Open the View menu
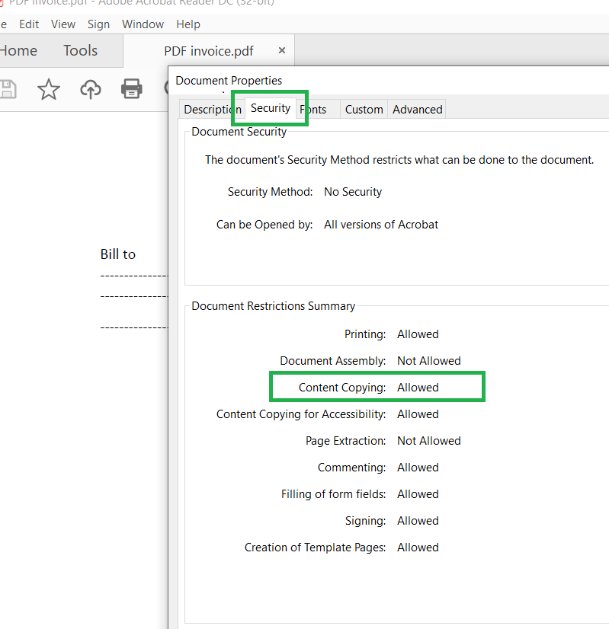The image size is (609, 629). pos(63,24)
